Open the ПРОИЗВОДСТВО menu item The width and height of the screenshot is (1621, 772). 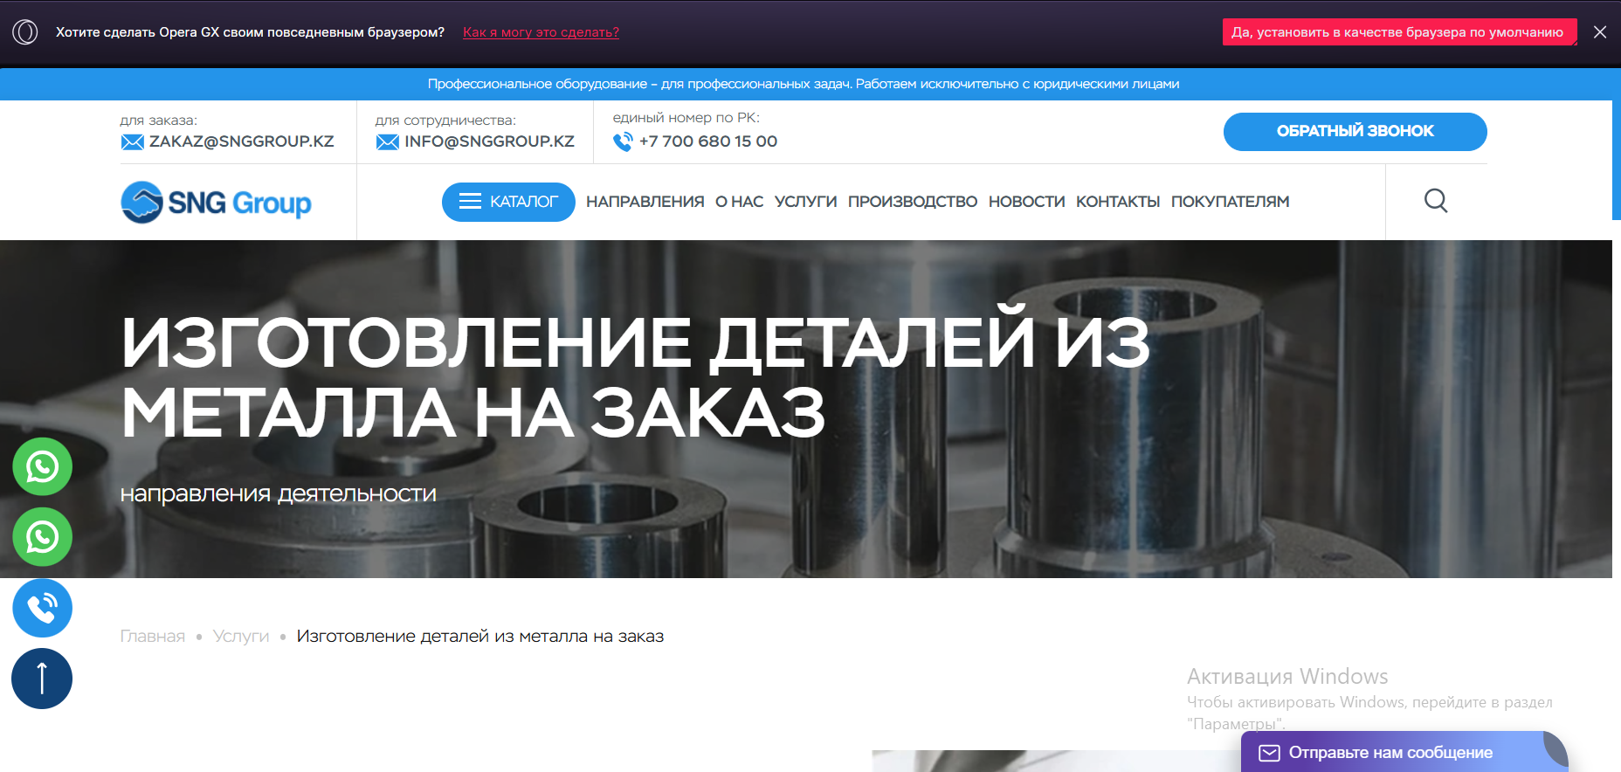913,202
